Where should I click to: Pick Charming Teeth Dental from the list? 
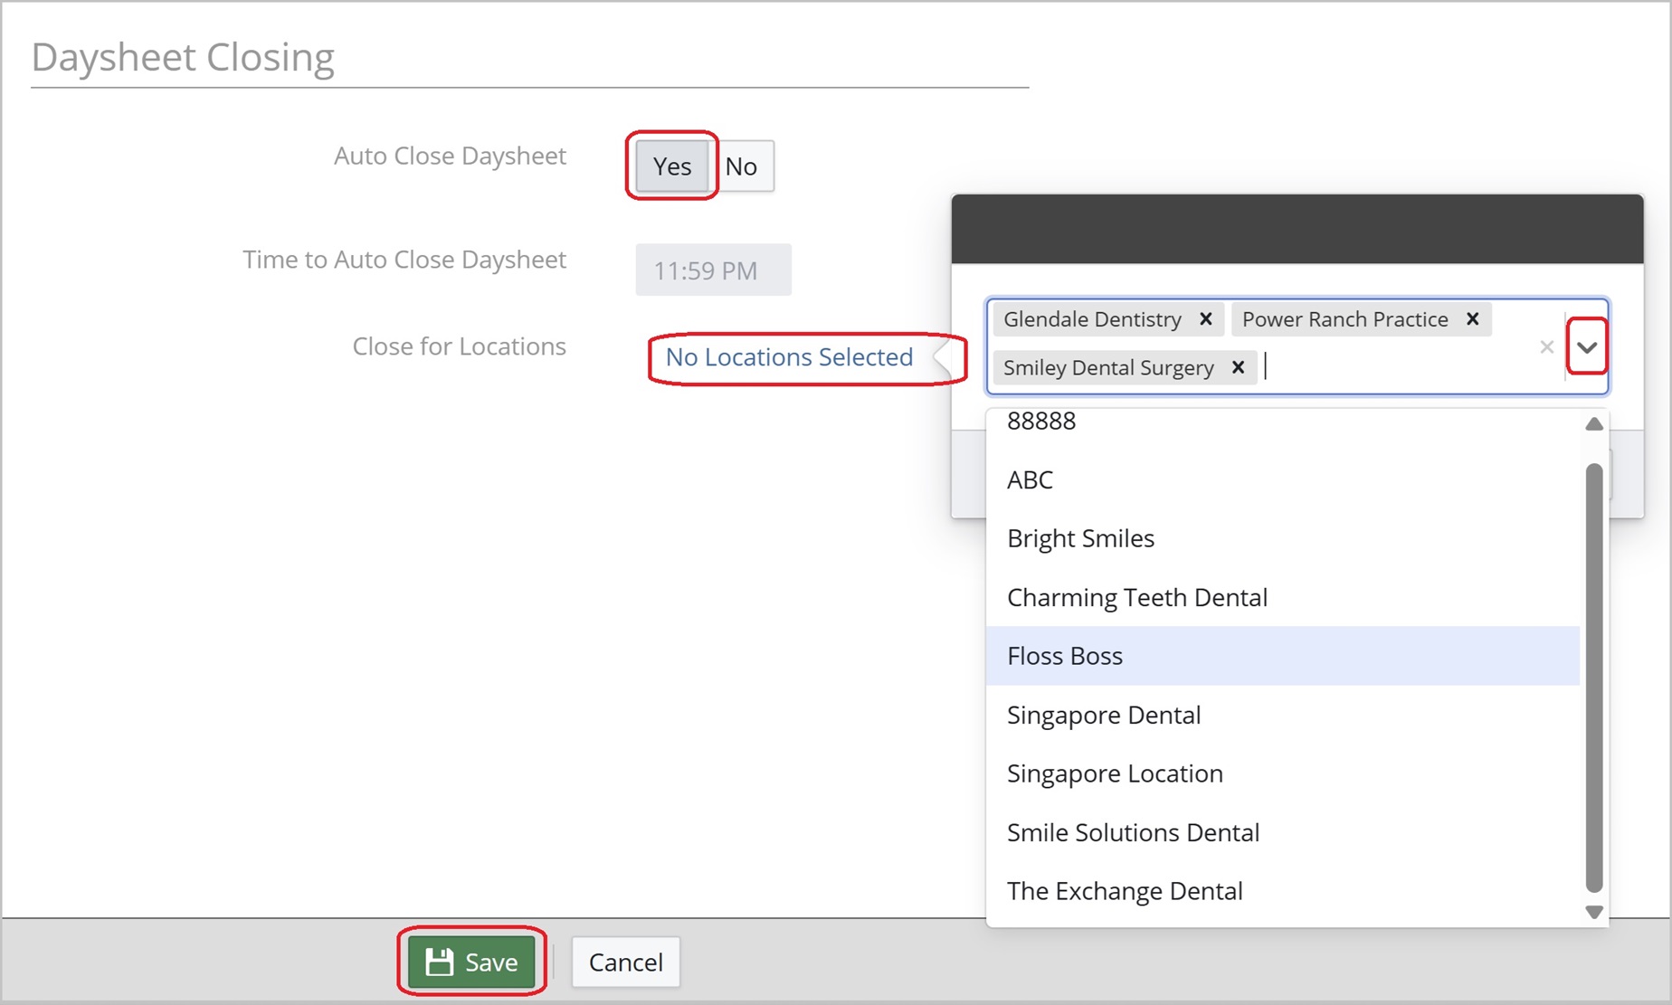1136,597
